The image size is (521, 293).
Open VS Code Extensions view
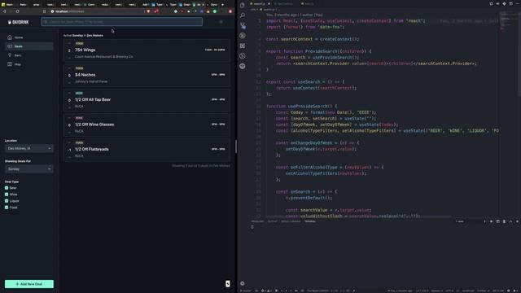[x=243, y=46]
